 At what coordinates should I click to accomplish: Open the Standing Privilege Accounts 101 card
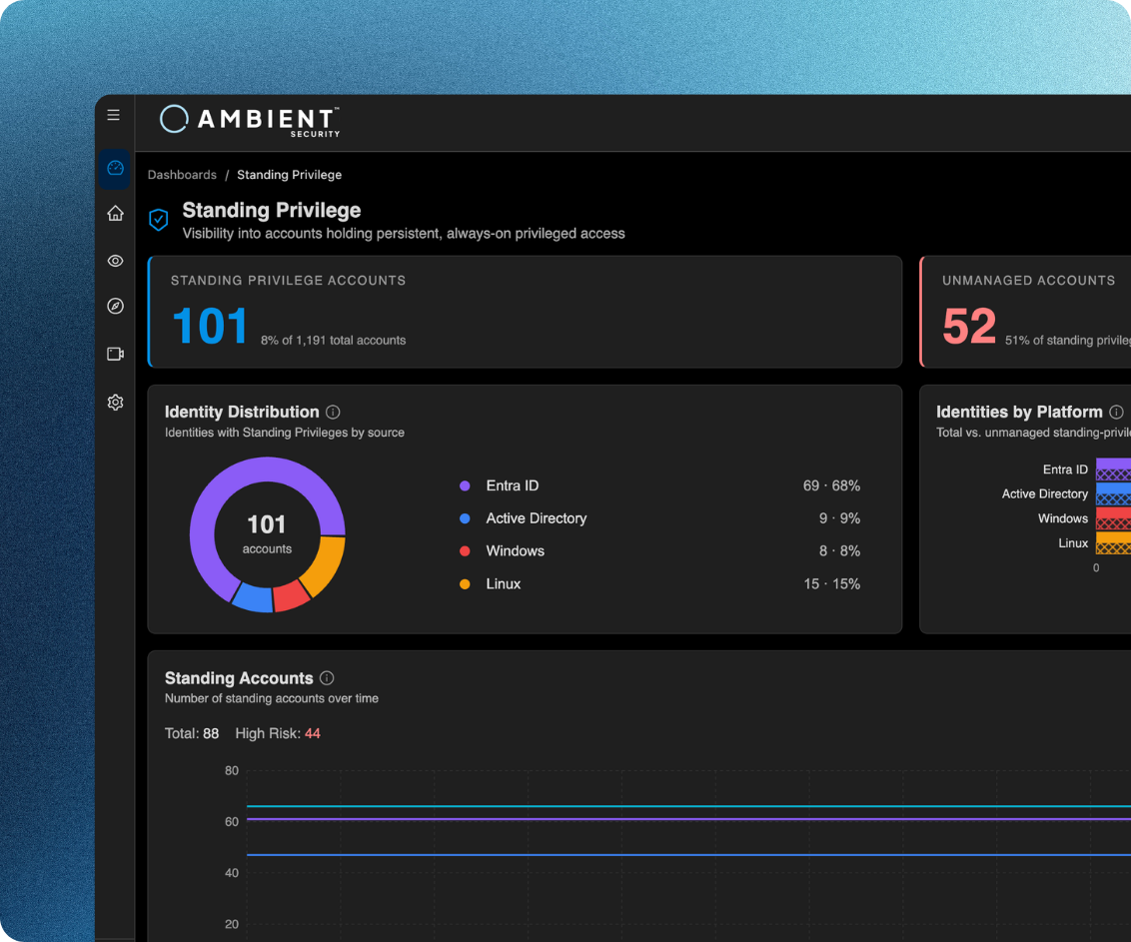(525, 312)
